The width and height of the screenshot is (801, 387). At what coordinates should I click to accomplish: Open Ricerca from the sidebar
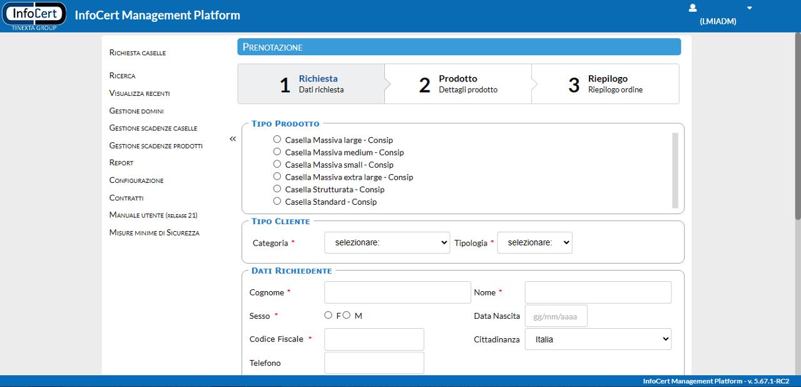tap(123, 76)
